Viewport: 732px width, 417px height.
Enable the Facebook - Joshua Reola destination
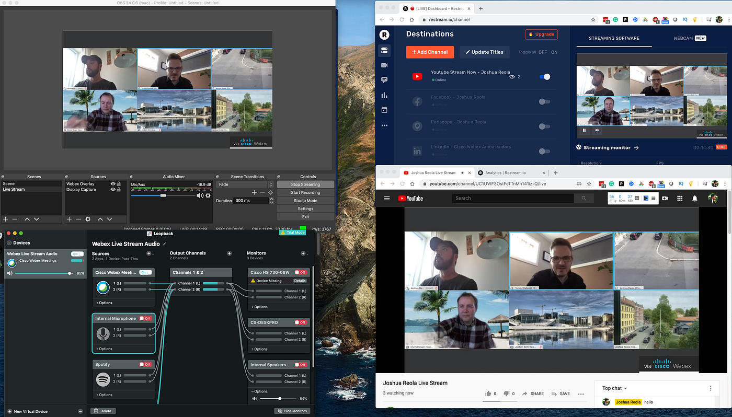[x=544, y=101]
